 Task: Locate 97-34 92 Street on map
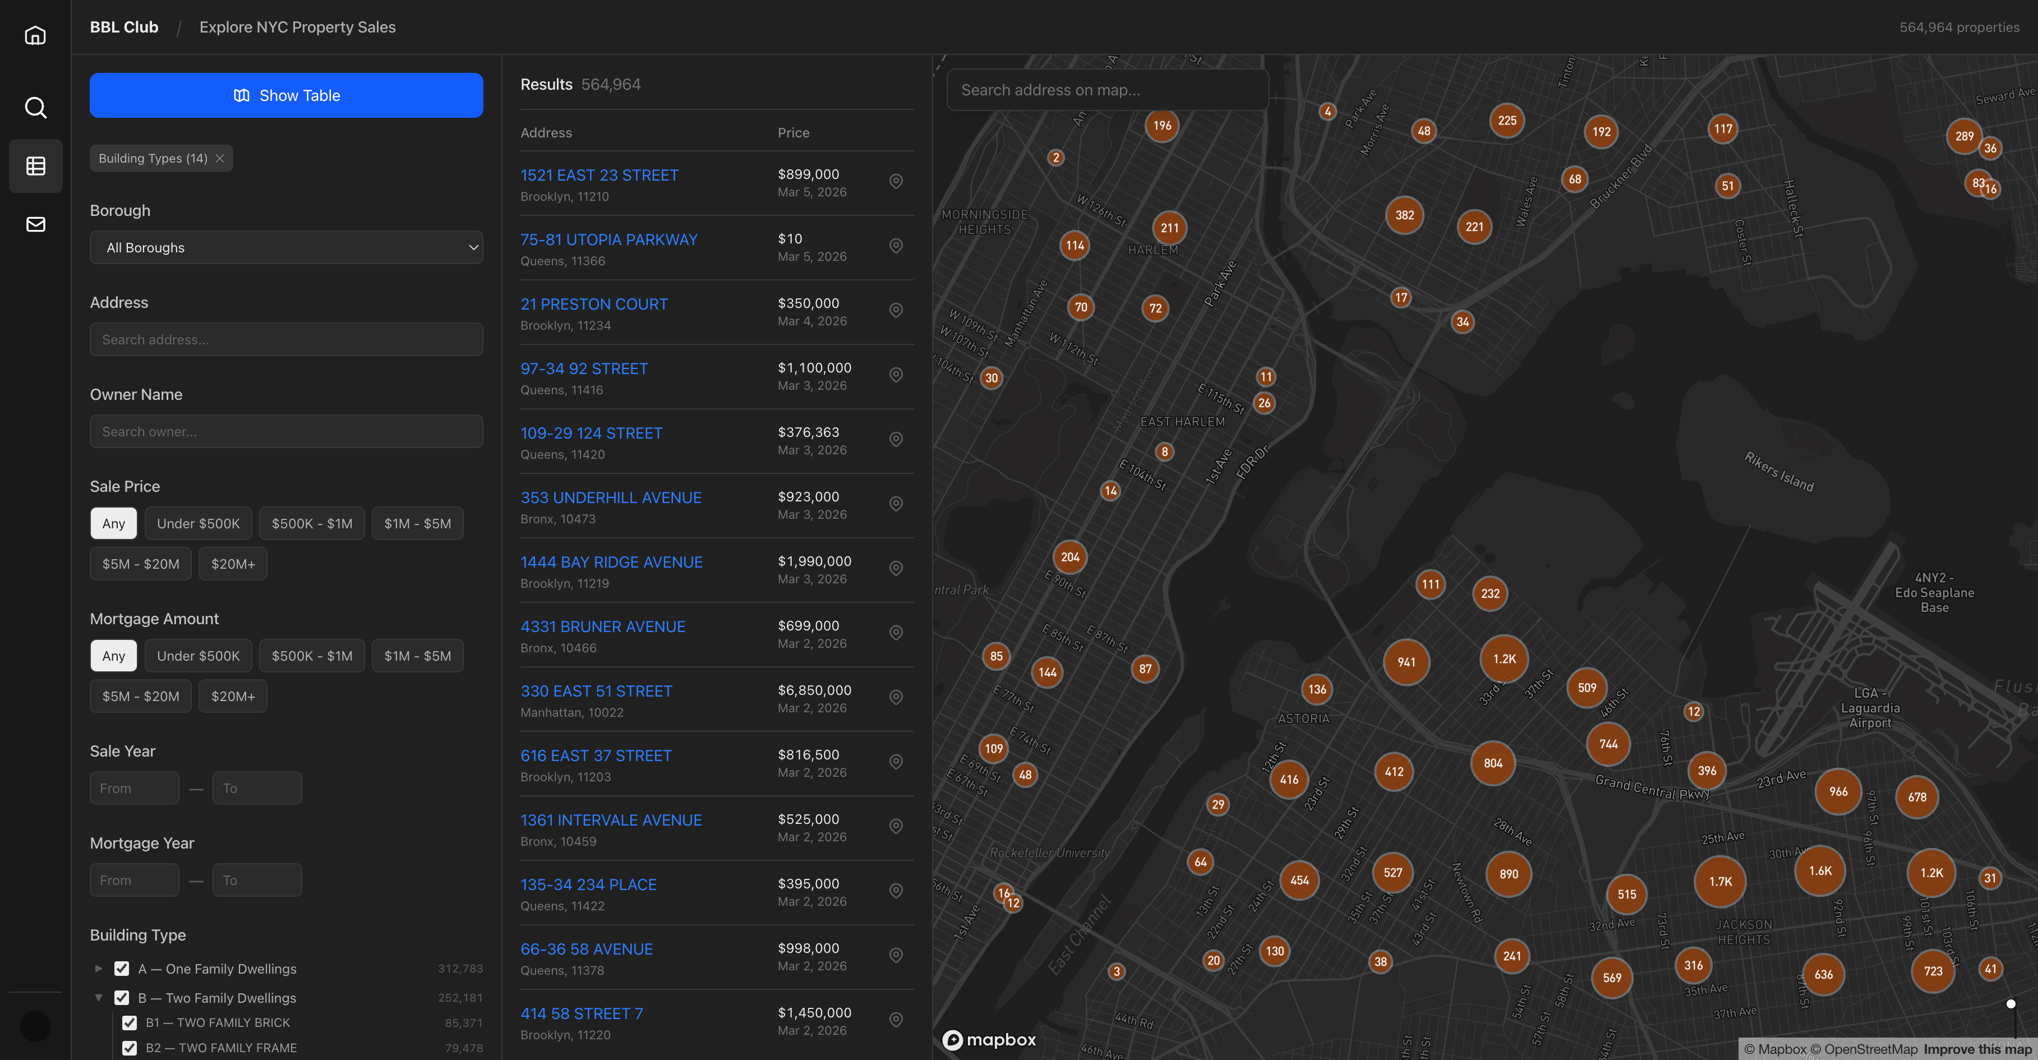coord(896,375)
